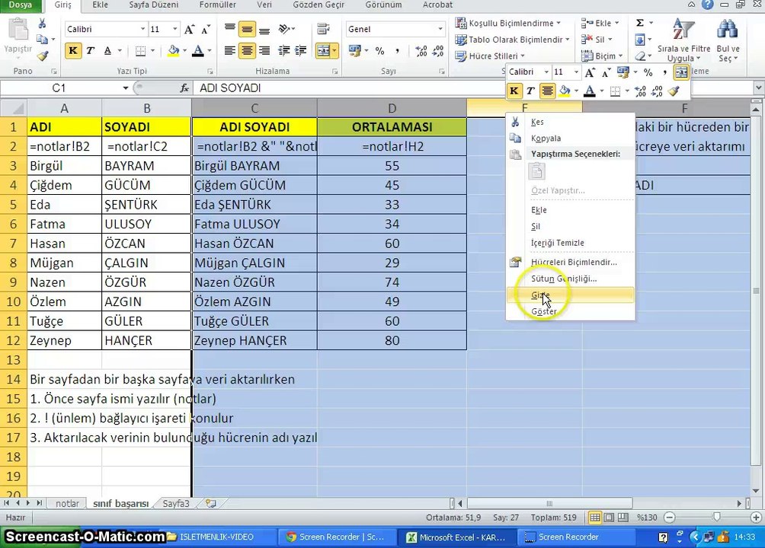The image size is (765, 548).
Task: Apply percent style from the ribbon Sayı group
Action: 379,50
